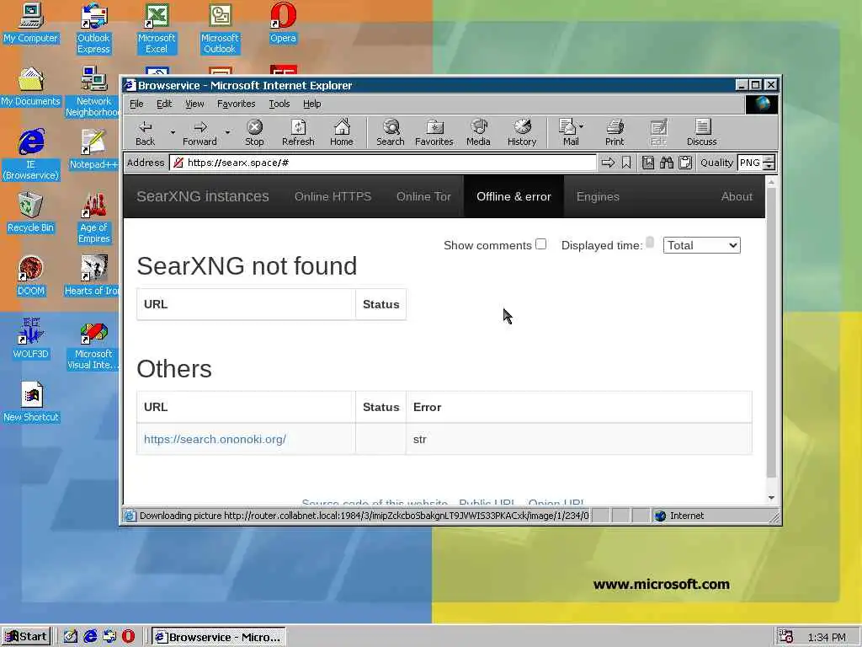Launch Opera from quick launch bar
Screen dimensions: 862x647
click(128, 637)
